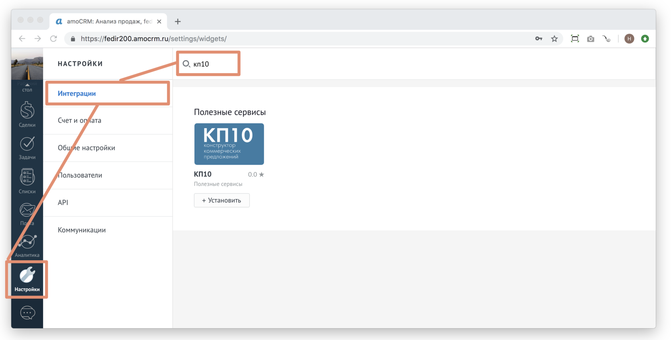Click the green update arrow icon

[x=645, y=39]
